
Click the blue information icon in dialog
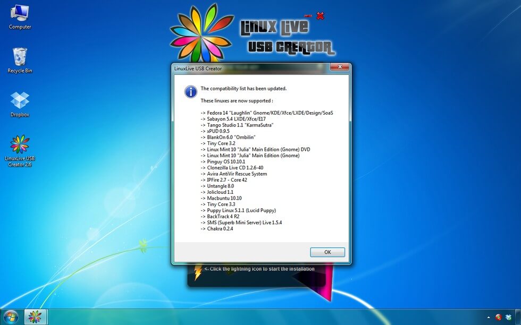(191, 92)
